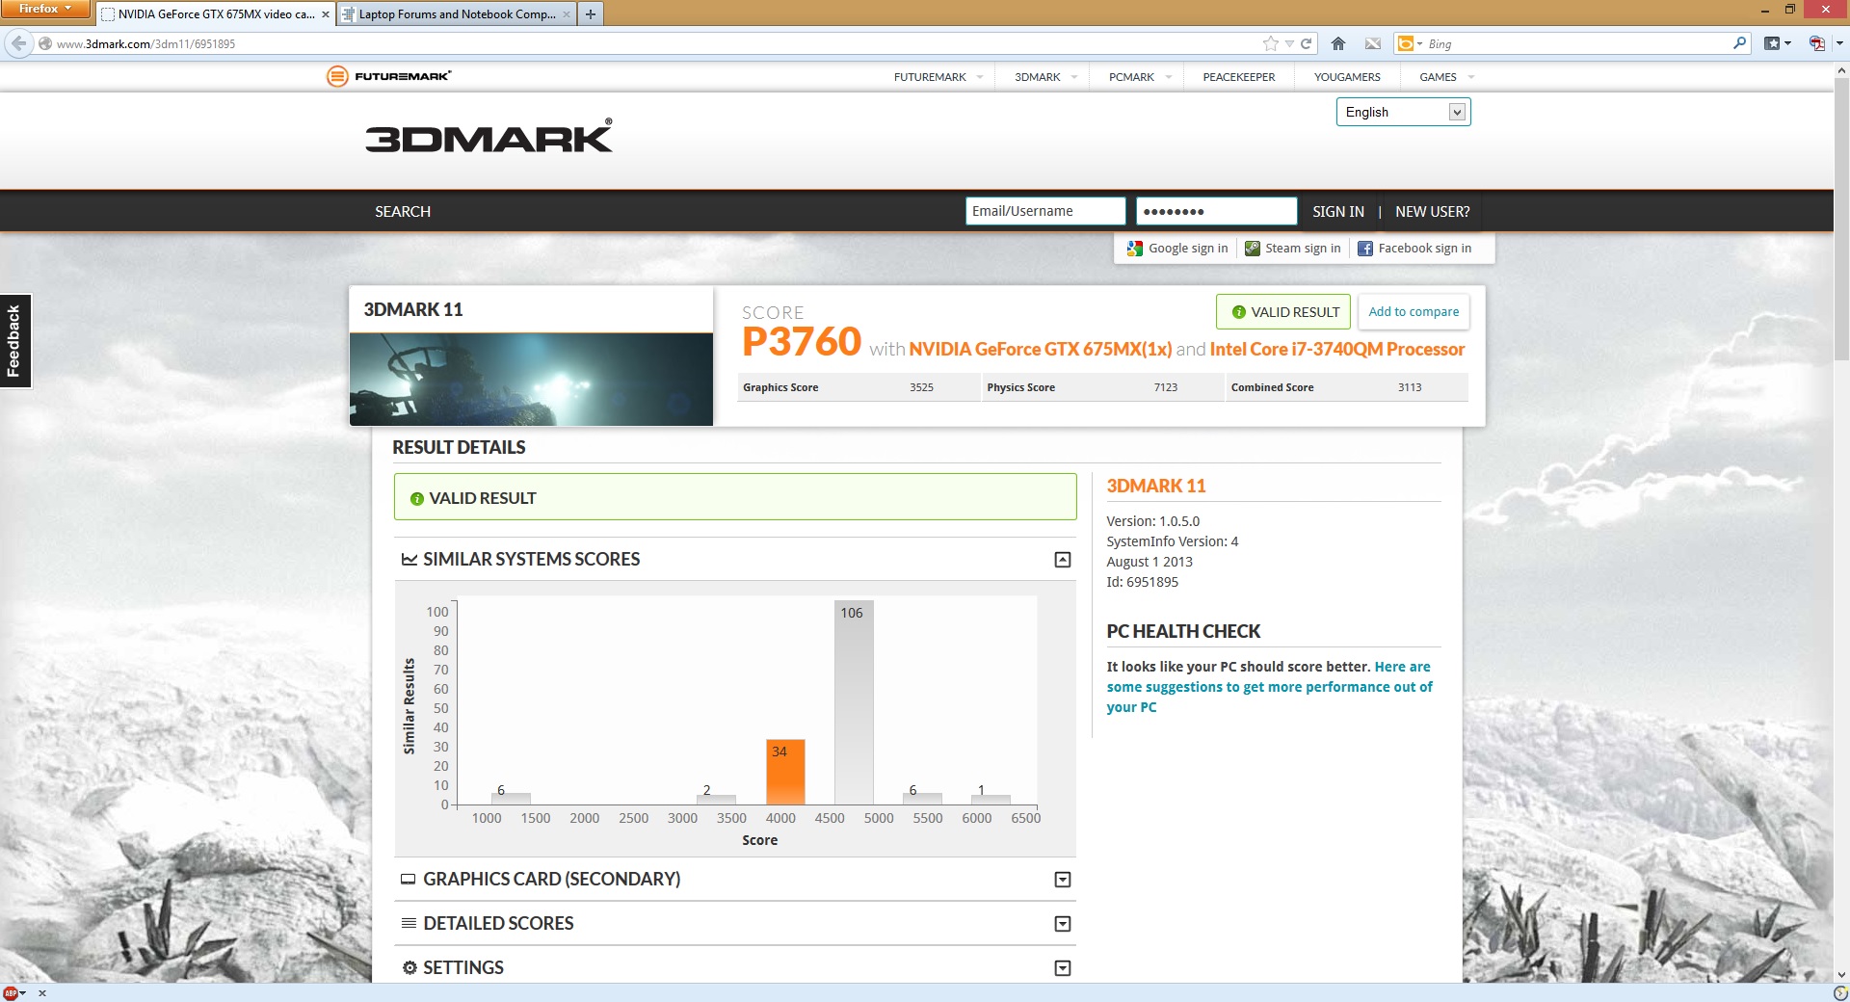This screenshot has width=1850, height=1002.
Task: Close the add-on bar
Action: coord(42,992)
